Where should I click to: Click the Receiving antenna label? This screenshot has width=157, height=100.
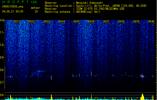tap(57, 12)
